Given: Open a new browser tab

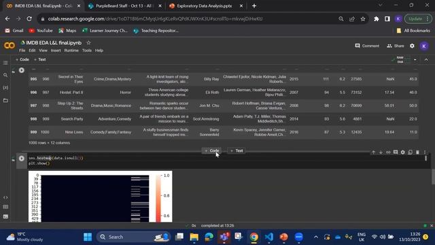Looking at the screenshot, I should 254,6.
